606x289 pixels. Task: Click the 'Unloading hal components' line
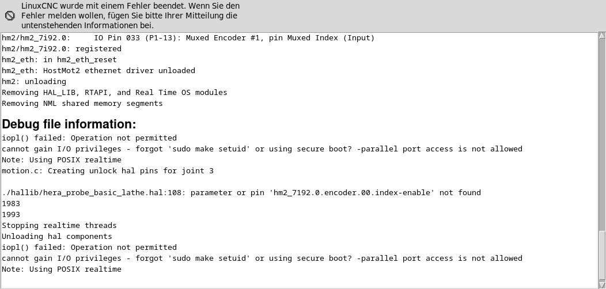point(57,237)
